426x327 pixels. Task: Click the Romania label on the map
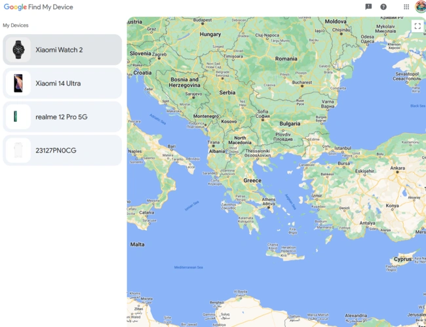[x=286, y=59]
